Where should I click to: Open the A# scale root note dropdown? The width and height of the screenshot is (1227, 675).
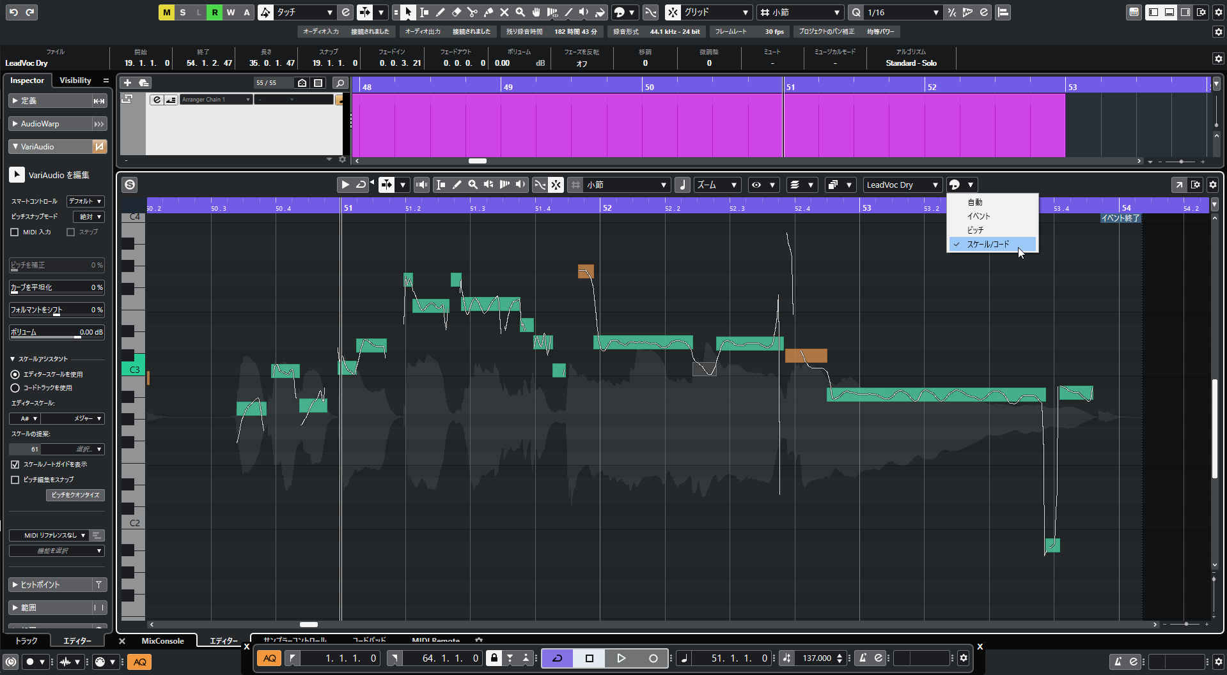tap(25, 418)
